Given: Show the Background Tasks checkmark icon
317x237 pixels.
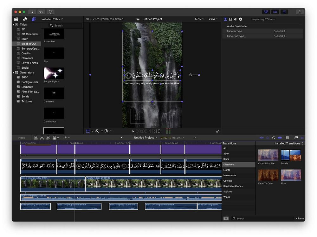Looking at the screenshot, I should [50, 12].
